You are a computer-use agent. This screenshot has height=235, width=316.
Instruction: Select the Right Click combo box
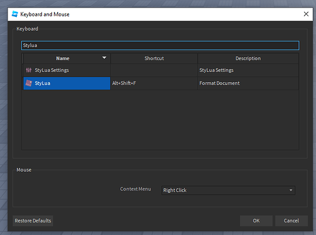tap(228, 190)
